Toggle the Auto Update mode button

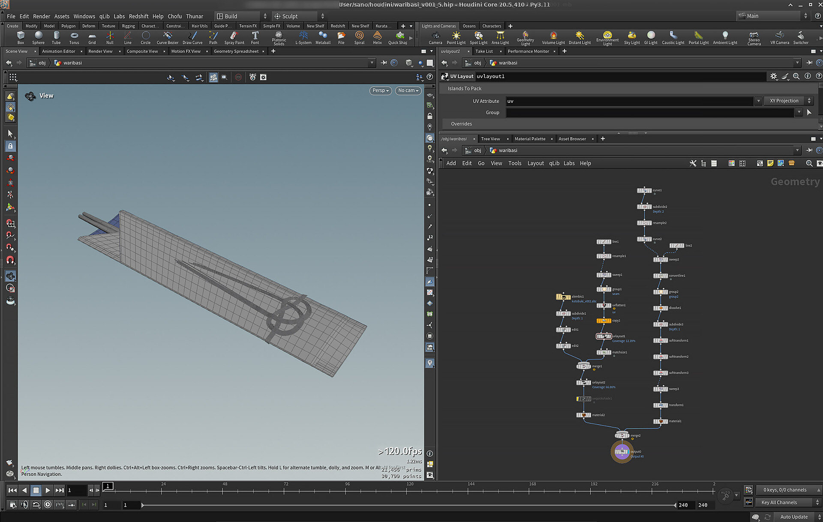(x=793, y=517)
